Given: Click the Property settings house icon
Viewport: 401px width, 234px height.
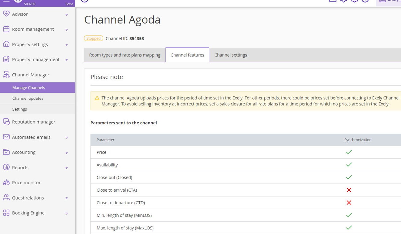Looking at the screenshot, I should coord(6,44).
